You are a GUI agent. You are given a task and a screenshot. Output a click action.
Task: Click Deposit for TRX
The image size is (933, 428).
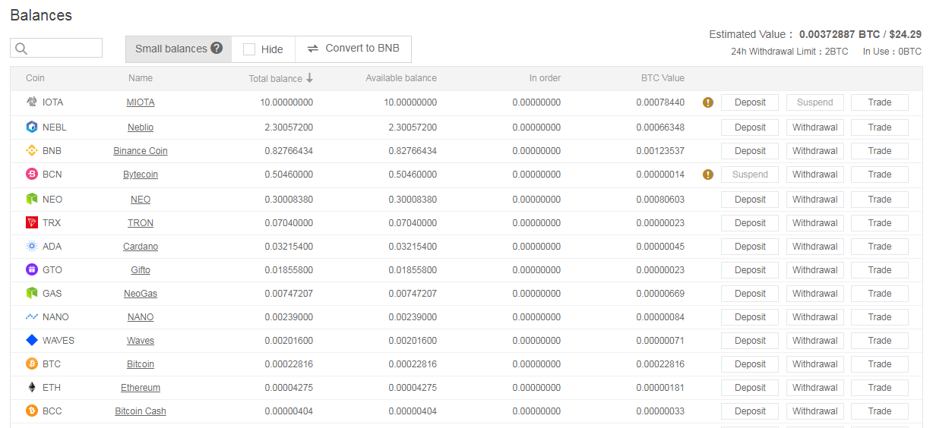750,223
